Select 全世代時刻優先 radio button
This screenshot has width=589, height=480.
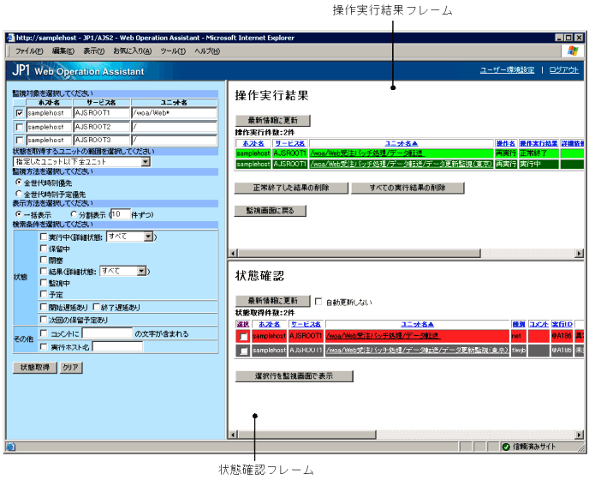click(x=19, y=183)
